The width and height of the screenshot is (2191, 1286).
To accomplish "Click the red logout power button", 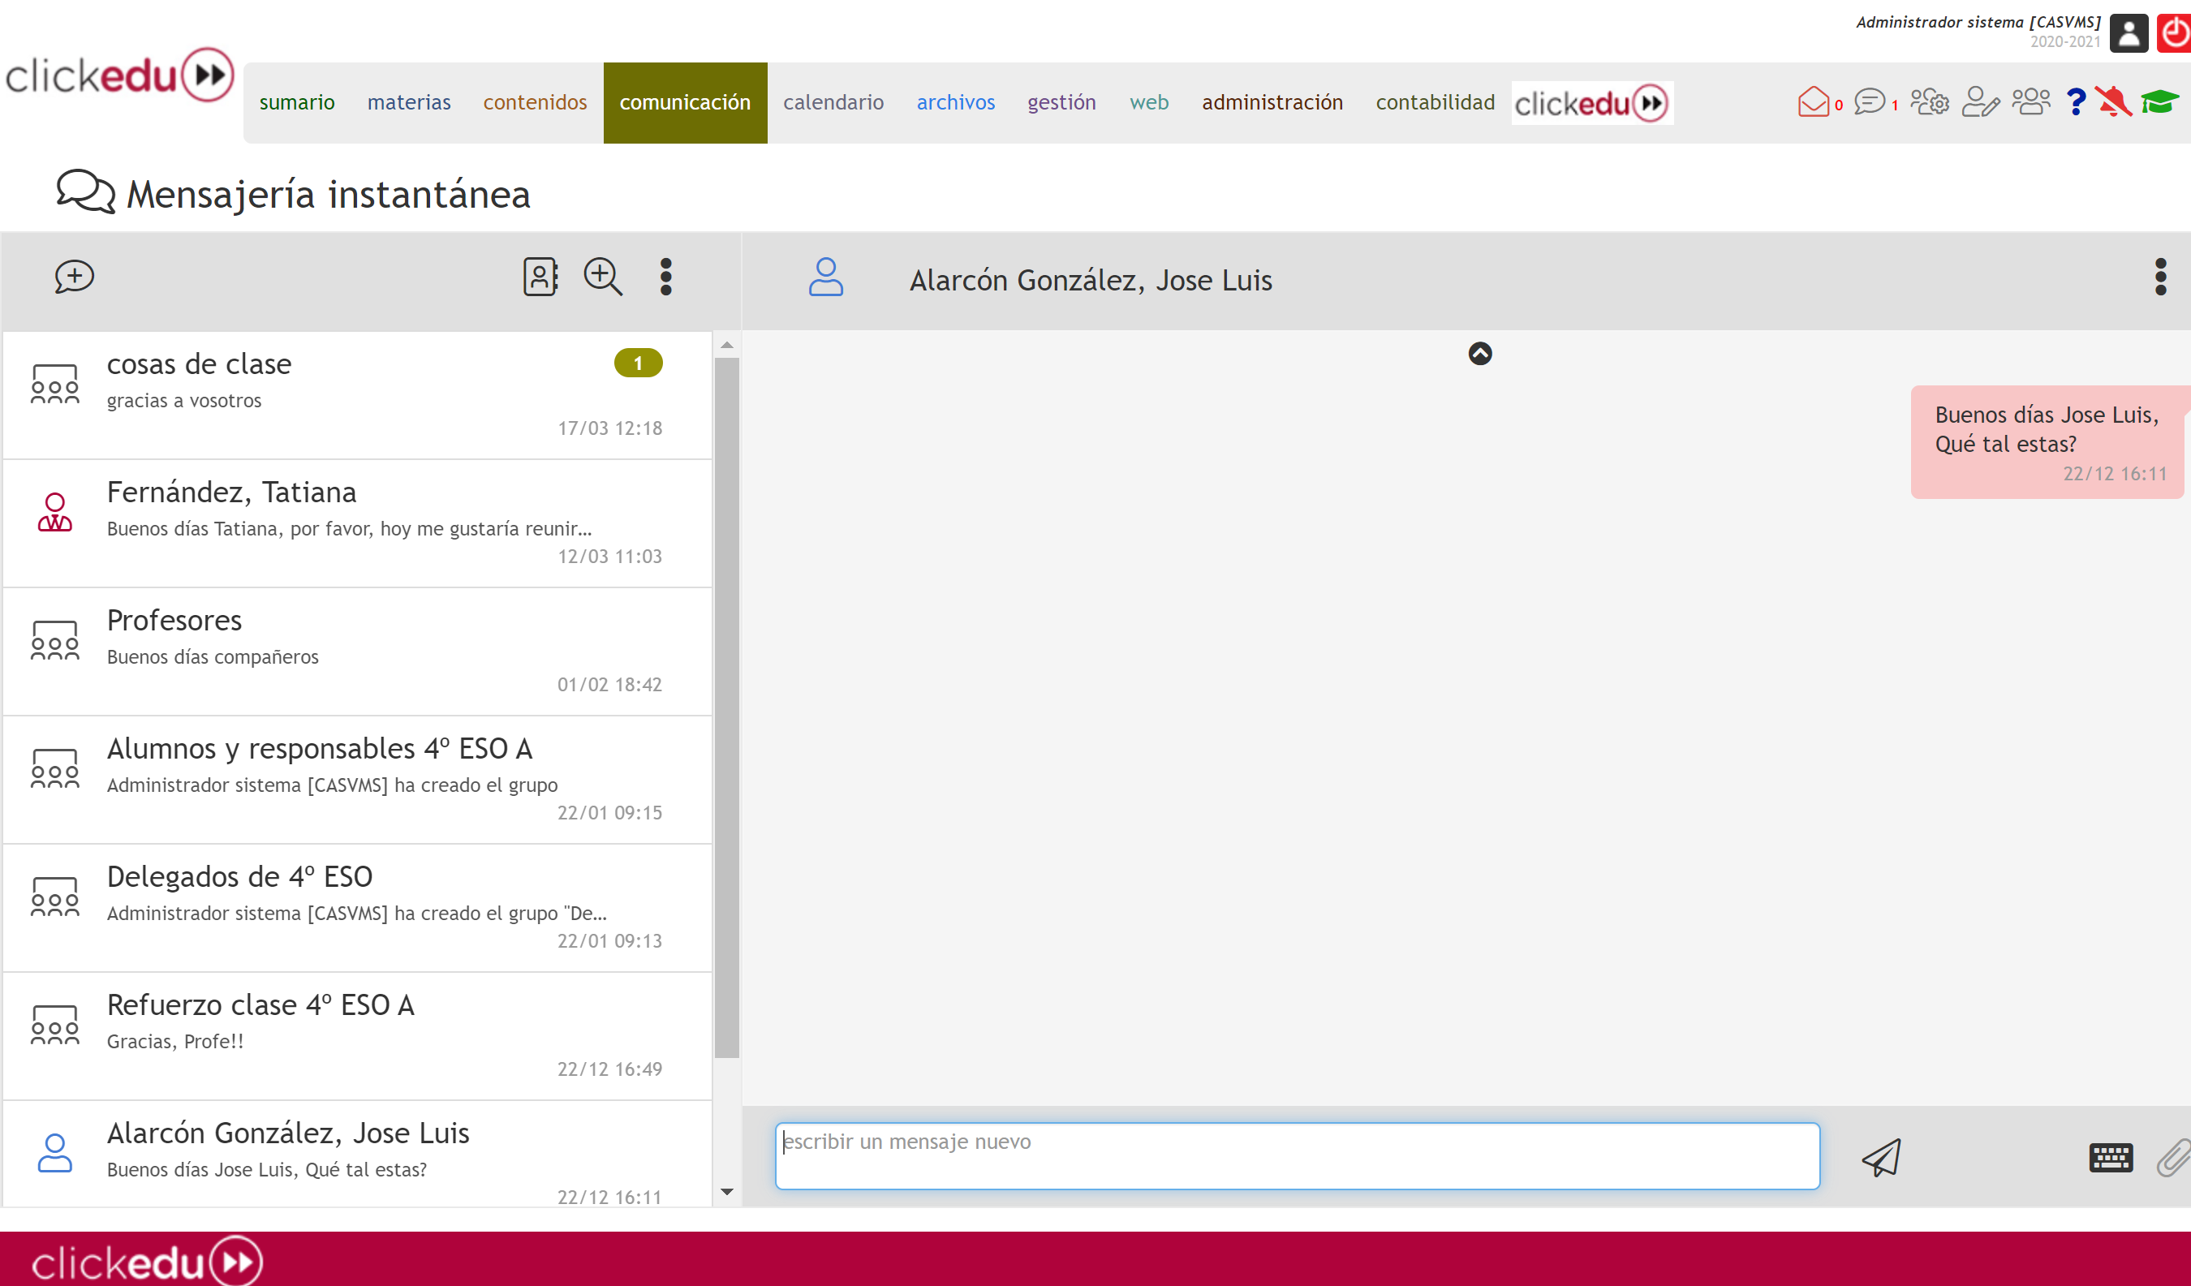I will pyautogui.click(x=2174, y=33).
